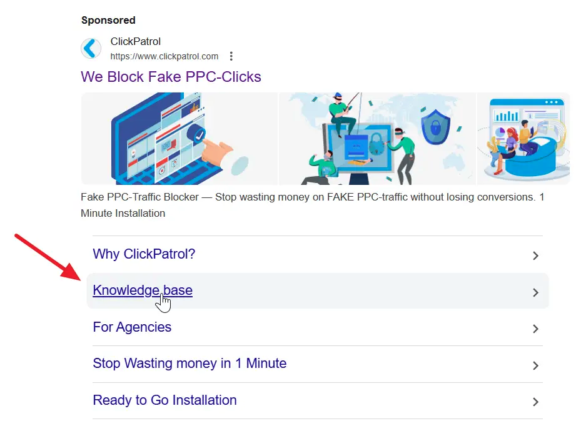Open the 'We Block Fake PPC-Clicks' headline

point(171,77)
